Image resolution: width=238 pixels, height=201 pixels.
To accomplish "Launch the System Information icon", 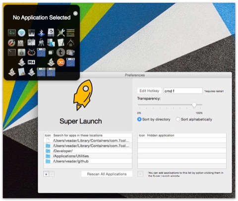I will (22, 53).
